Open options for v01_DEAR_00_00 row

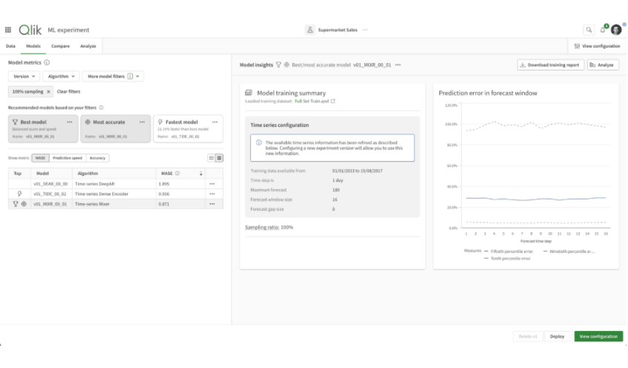(212, 183)
